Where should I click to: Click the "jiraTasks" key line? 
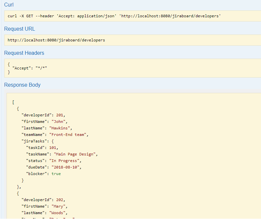pos(38,141)
